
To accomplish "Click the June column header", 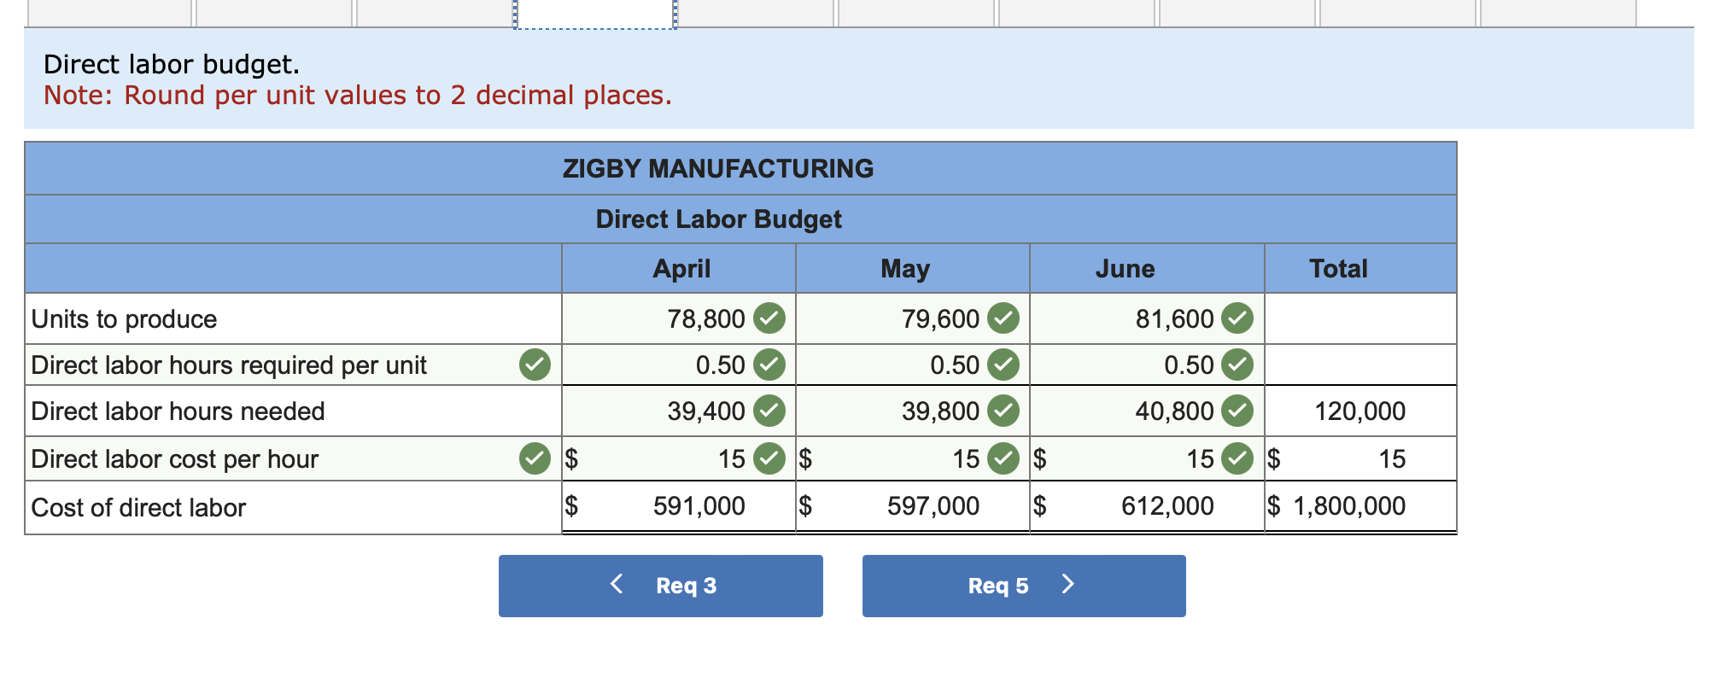I will (1125, 269).
